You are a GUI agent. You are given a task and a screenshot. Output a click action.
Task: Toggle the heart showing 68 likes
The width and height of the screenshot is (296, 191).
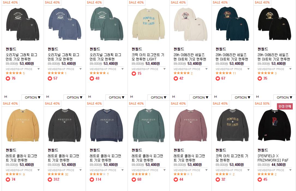pos(134,180)
